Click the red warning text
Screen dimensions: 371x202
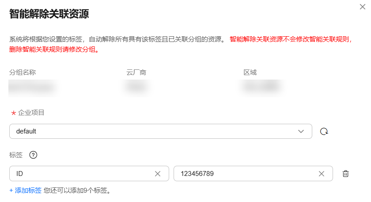click(x=291, y=39)
